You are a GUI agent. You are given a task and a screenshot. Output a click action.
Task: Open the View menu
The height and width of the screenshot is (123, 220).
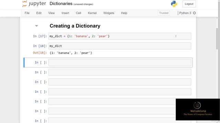52,13
